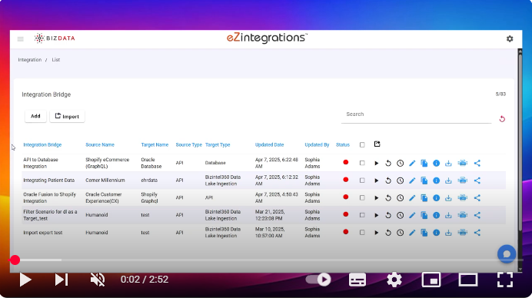
Task: Focus the Search input field
Action: (x=417, y=114)
